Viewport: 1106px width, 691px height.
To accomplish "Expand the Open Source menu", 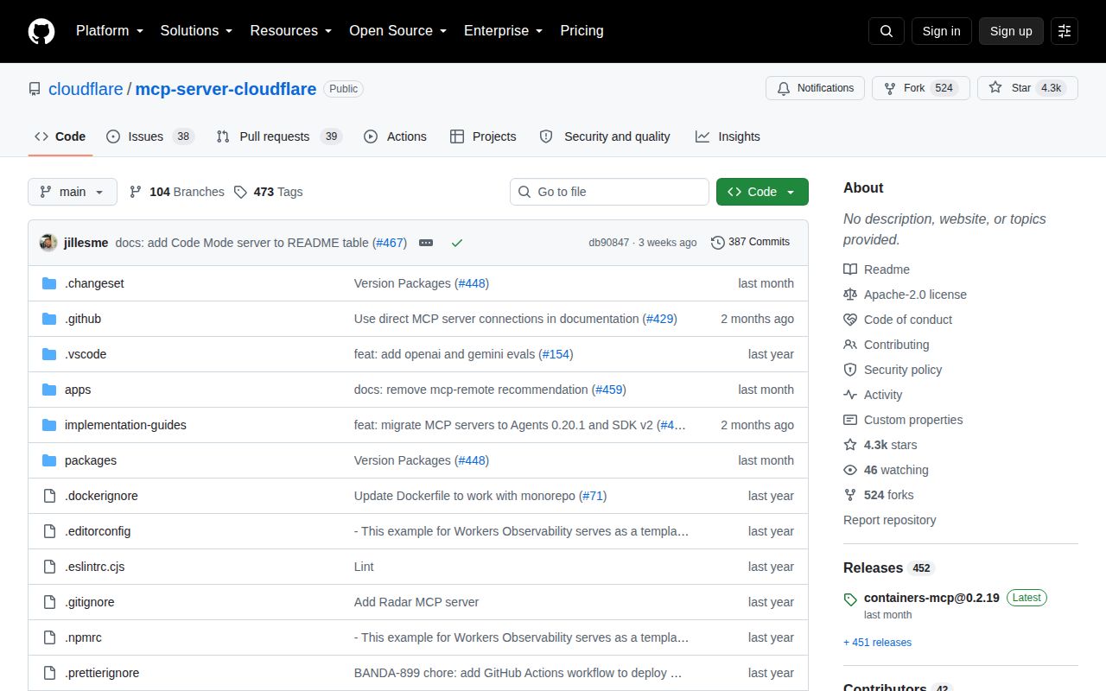I will point(397,31).
